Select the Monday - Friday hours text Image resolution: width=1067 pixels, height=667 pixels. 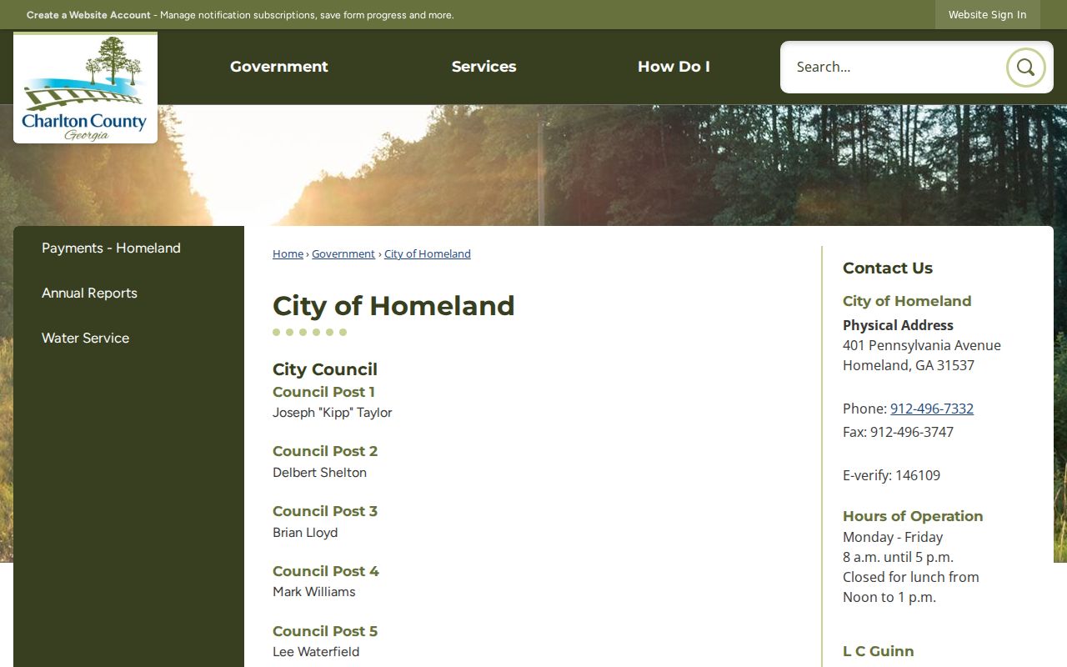pos(893,537)
